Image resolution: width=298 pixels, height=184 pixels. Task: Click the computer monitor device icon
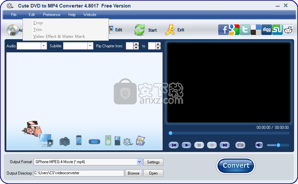tap(46, 141)
